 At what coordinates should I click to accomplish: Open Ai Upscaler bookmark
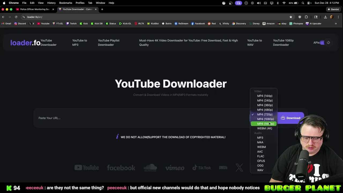pos(314,24)
